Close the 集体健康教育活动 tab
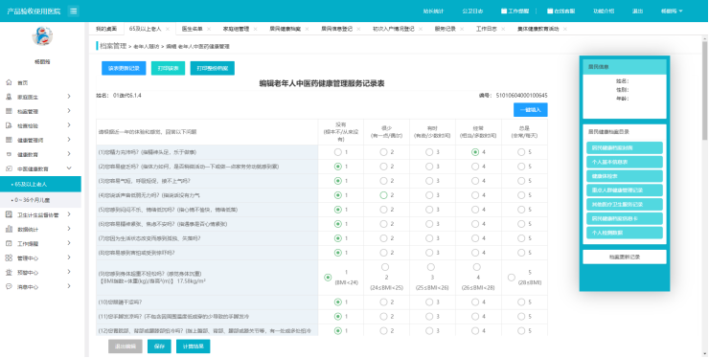Screen dimensions: 709x358 564,29
